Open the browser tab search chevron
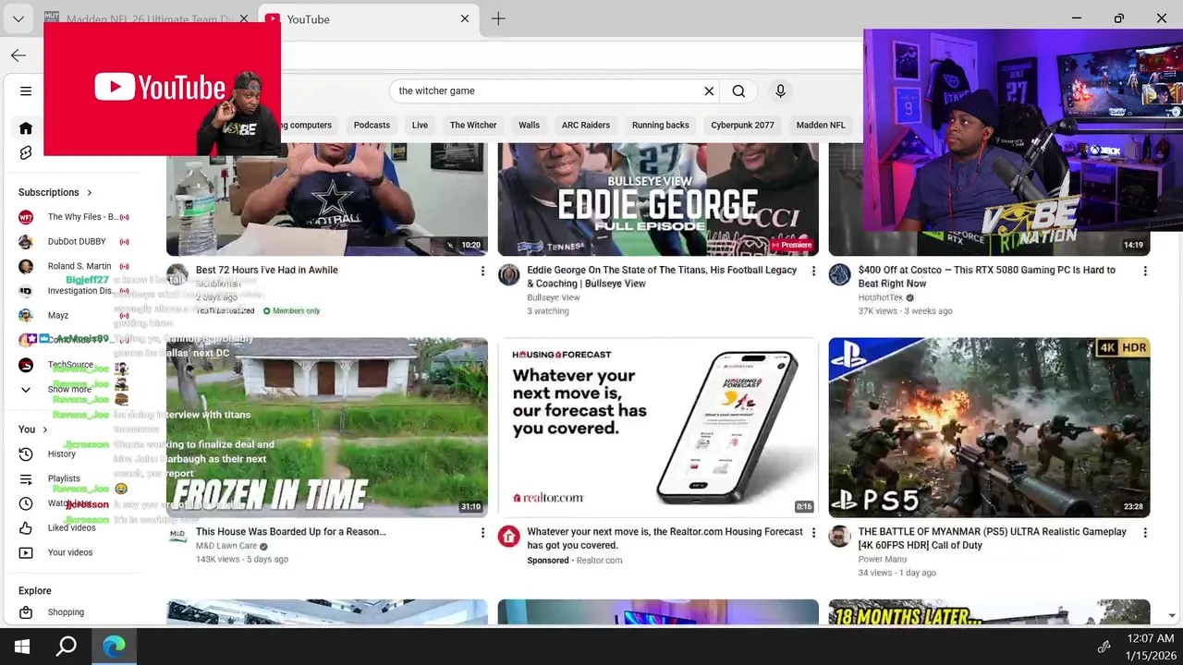Viewport: 1183px width, 665px height. pos(18,18)
